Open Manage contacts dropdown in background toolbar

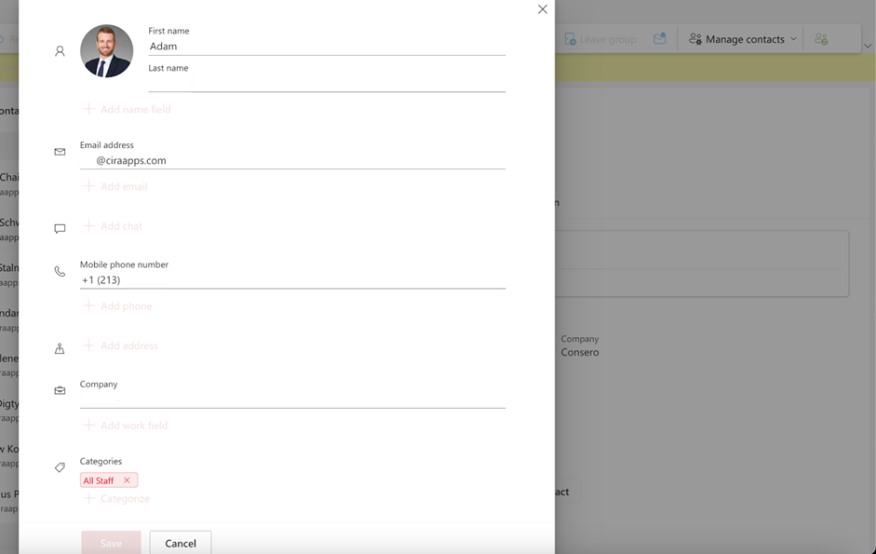[743, 39]
